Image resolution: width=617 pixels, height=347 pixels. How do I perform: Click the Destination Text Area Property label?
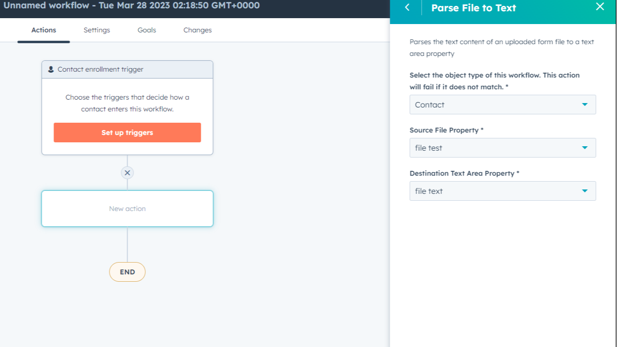(x=464, y=173)
